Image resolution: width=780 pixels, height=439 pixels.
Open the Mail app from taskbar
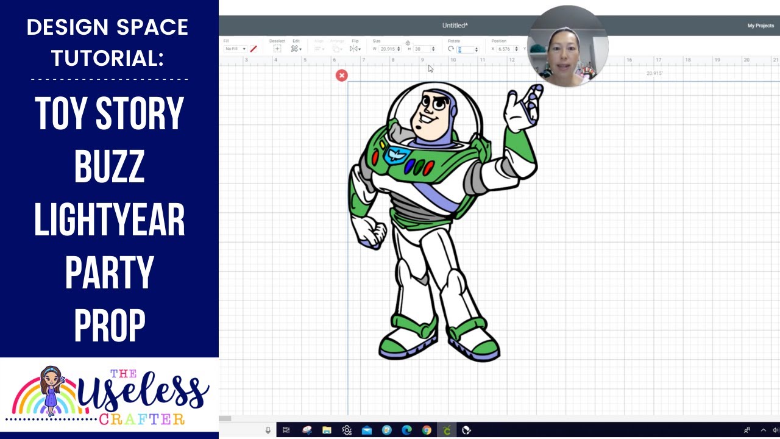(x=367, y=430)
